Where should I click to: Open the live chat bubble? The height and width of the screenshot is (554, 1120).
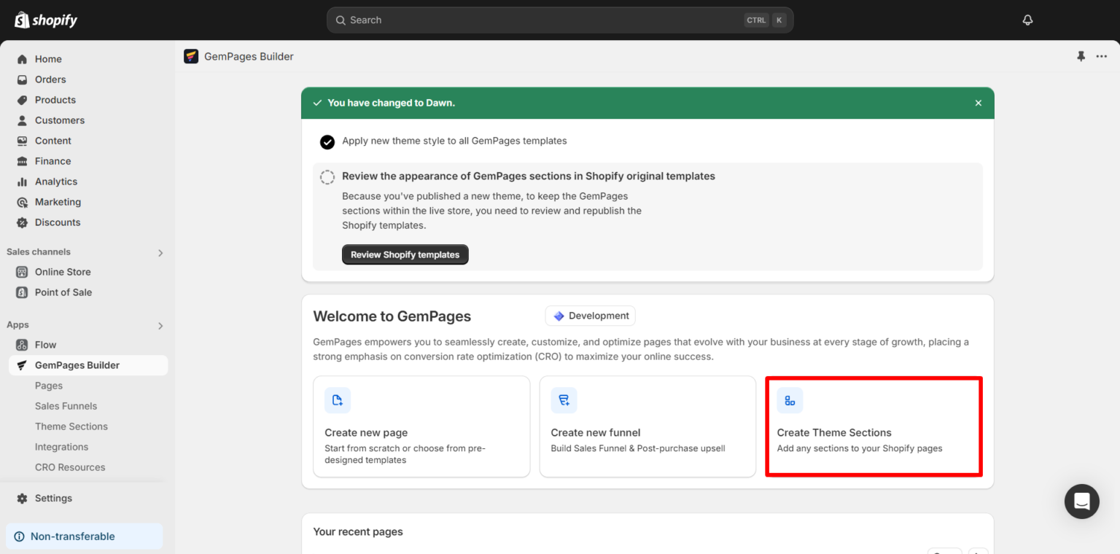[1081, 502]
